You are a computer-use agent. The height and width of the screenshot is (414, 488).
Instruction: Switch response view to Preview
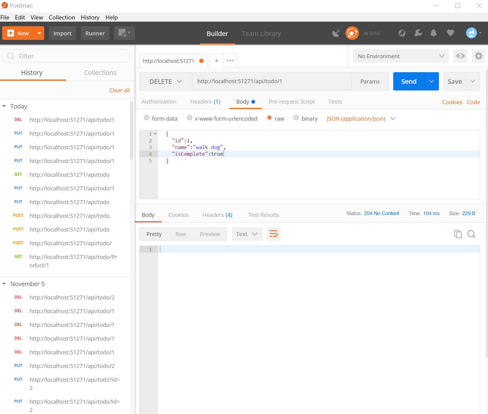click(x=210, y=234)
